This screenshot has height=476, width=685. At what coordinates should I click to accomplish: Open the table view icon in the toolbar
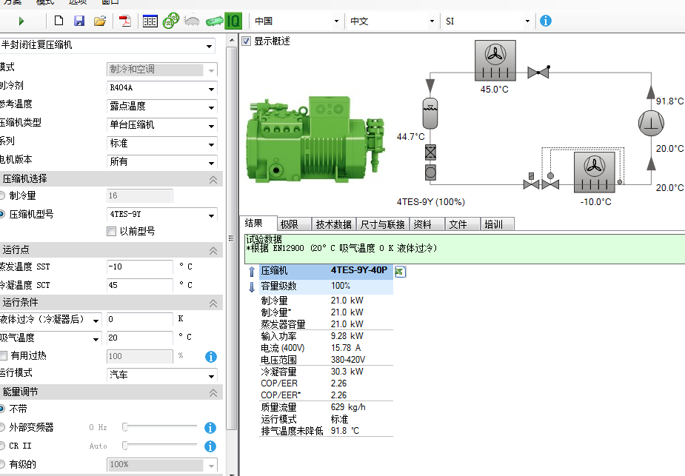click(150, 21)
